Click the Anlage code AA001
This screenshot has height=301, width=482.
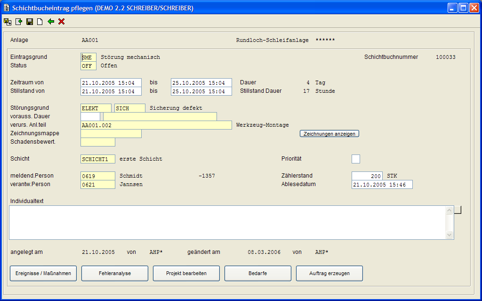coord(90,41)
